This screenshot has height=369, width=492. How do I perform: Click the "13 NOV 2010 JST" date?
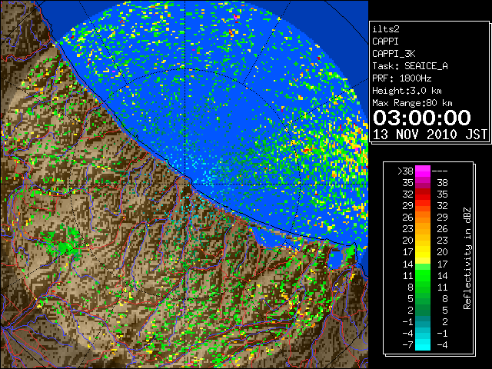click(430, 135)
